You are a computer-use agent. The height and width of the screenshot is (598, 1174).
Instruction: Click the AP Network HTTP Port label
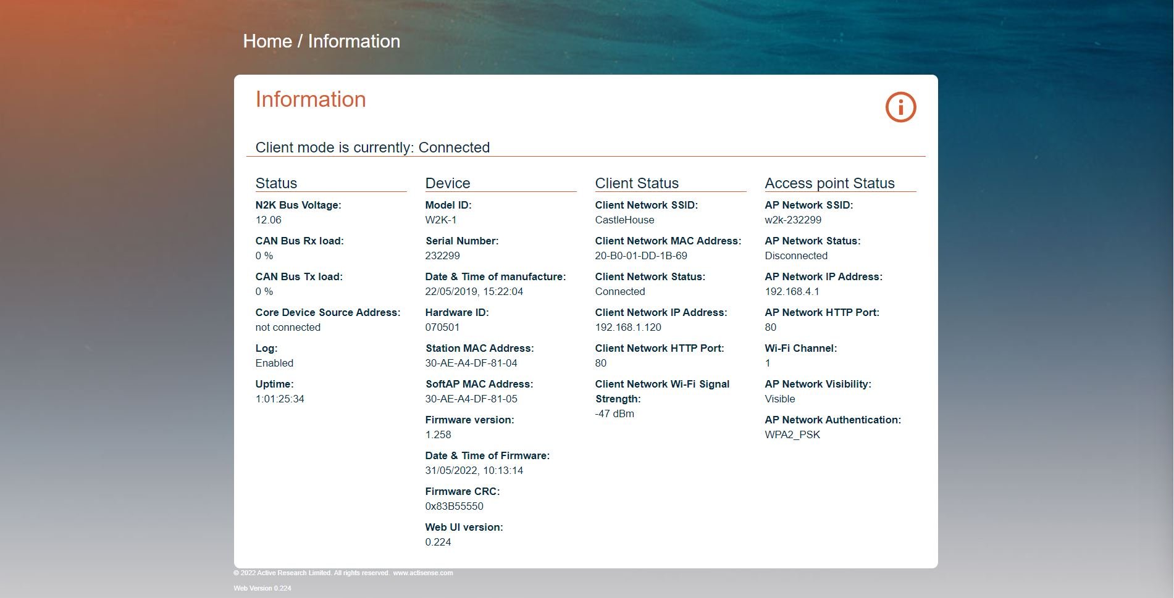(x=822, y=312)
